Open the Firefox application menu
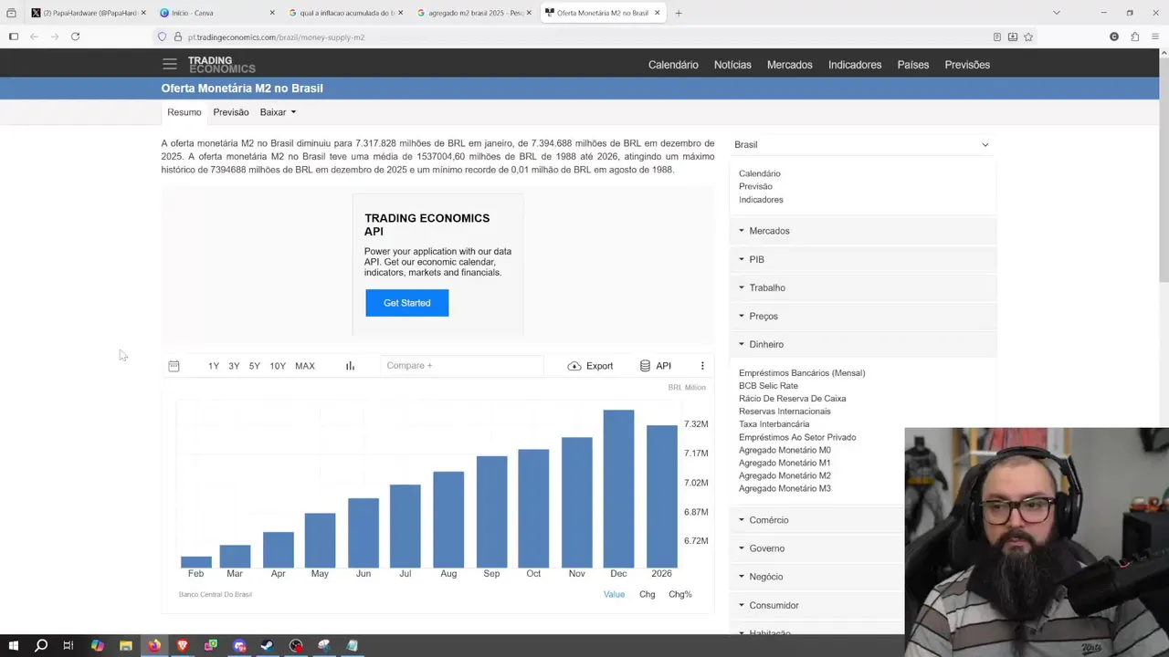Image resolution: width=1169 pixels, height=657 pixels. pos(1154,36)
